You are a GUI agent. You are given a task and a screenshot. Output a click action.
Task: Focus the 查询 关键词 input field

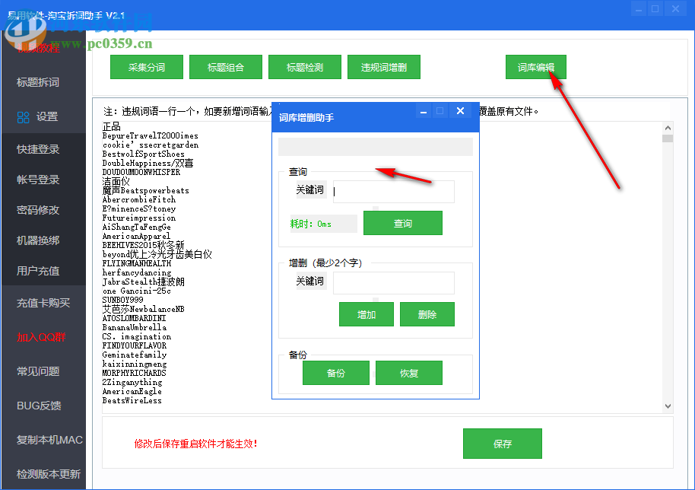[394, 192]
